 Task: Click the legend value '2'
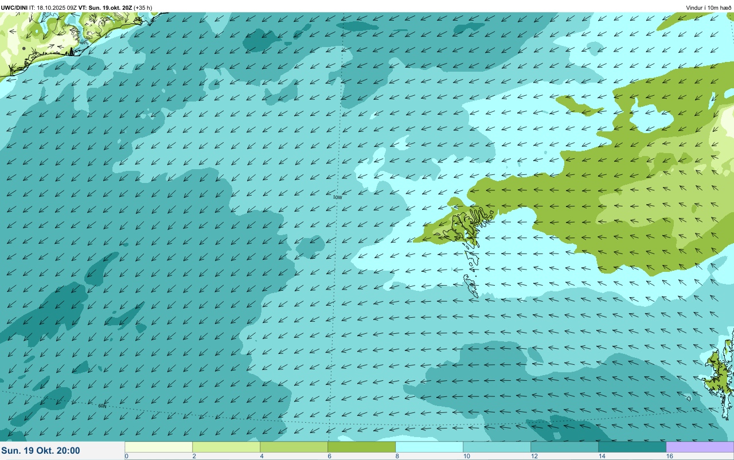pyautogui.click(x=194, y=456)
